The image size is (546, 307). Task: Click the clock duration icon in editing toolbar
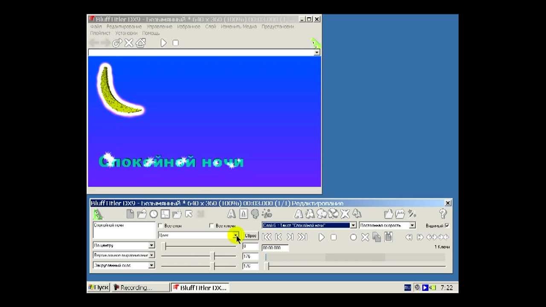click(154, 214)
